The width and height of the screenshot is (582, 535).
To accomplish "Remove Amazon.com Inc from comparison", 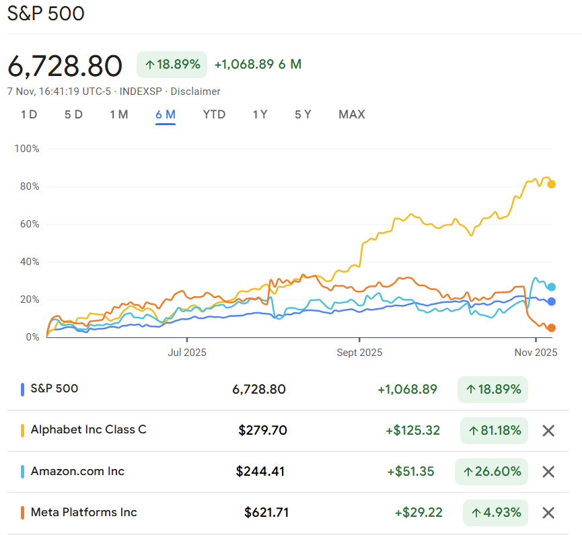I will click(x=548, y=472).
